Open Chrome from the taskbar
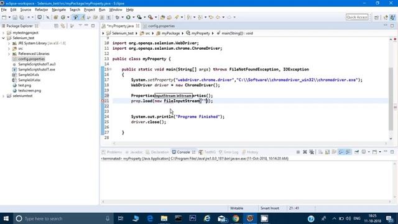398x224 pixels. pos(236,218)
